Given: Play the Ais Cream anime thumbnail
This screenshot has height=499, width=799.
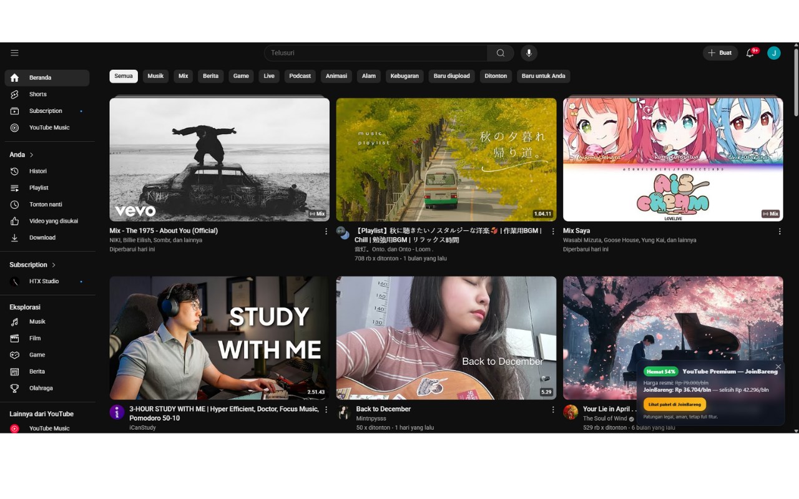Looking at the screenshot, I should click(673, 159).
